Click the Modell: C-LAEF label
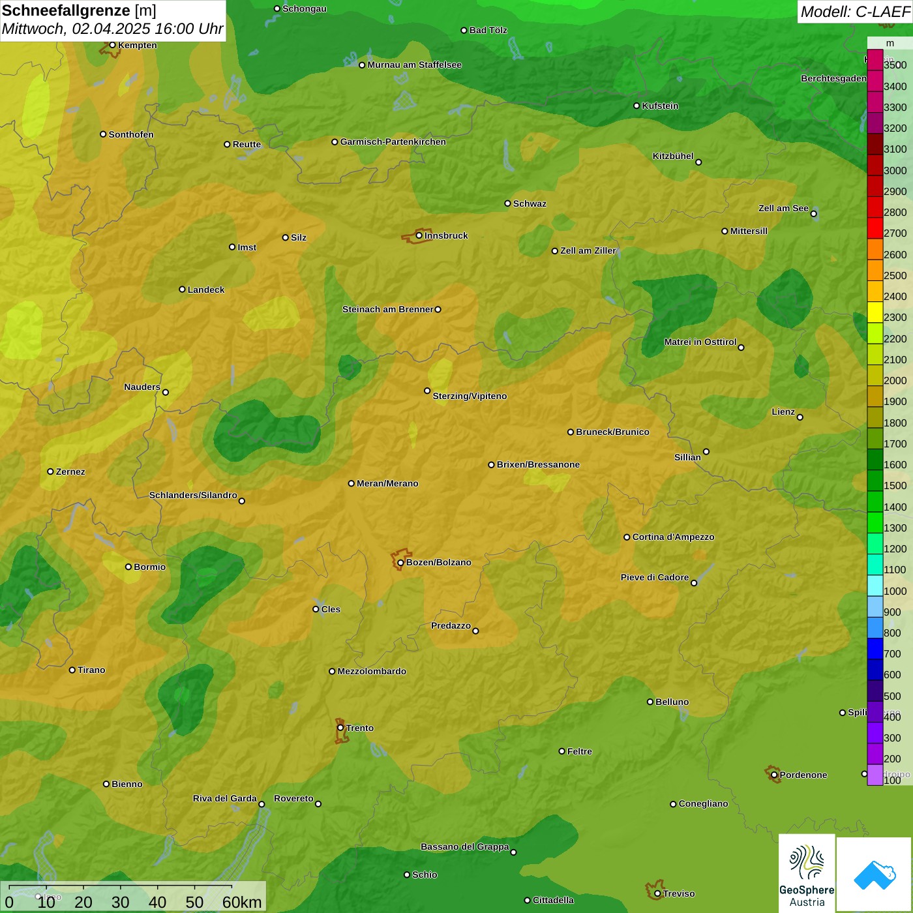Screen dimensions: 913x913 pyautogui.click(x=855, y=12)
